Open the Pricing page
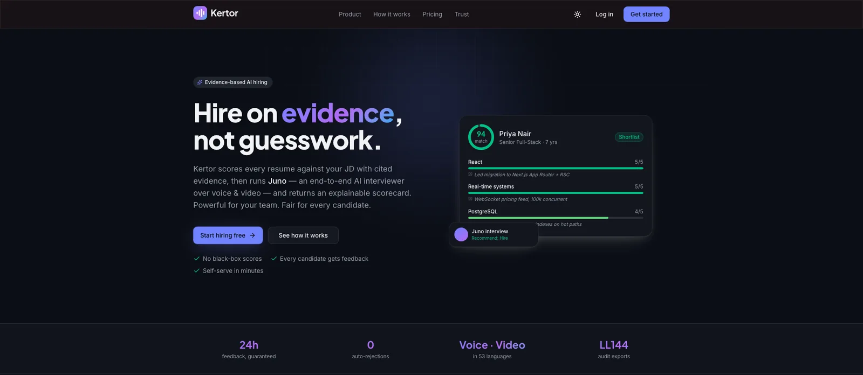This screenshot has height=375, width=863. [432, 15]
